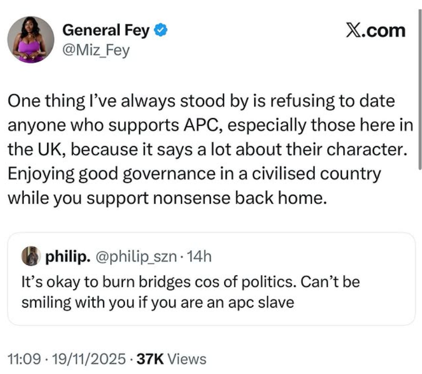
Task: Open the @philip_szn handle
Action: [x=137, y=256]
